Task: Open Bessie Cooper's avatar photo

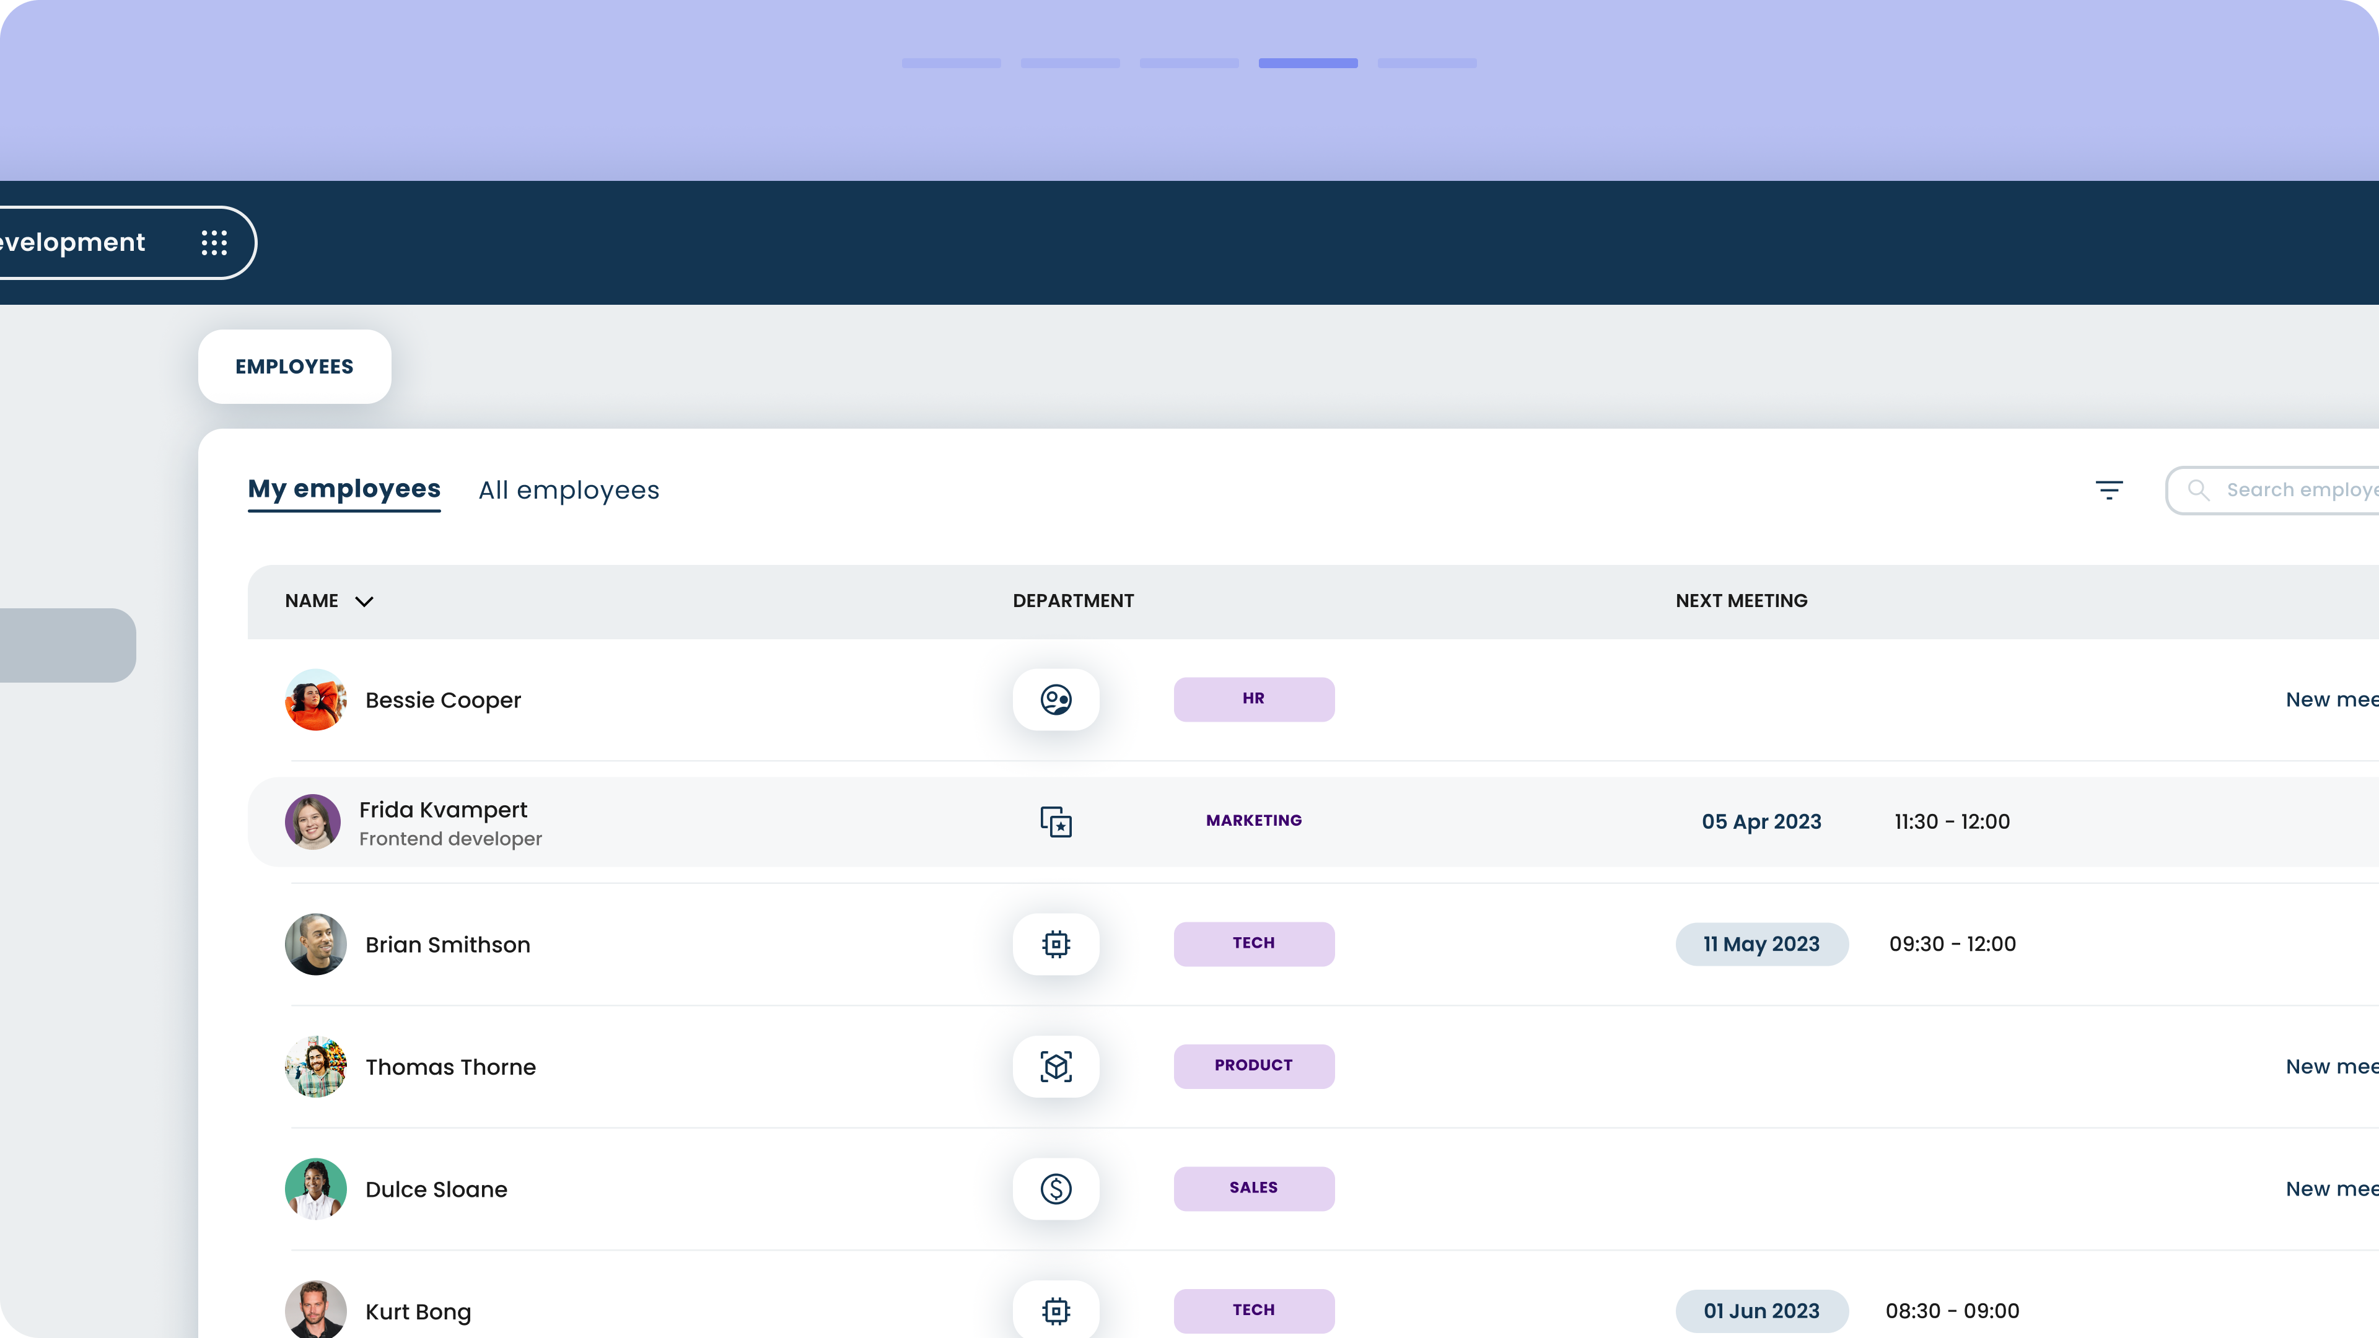Action: click(316, 700)
